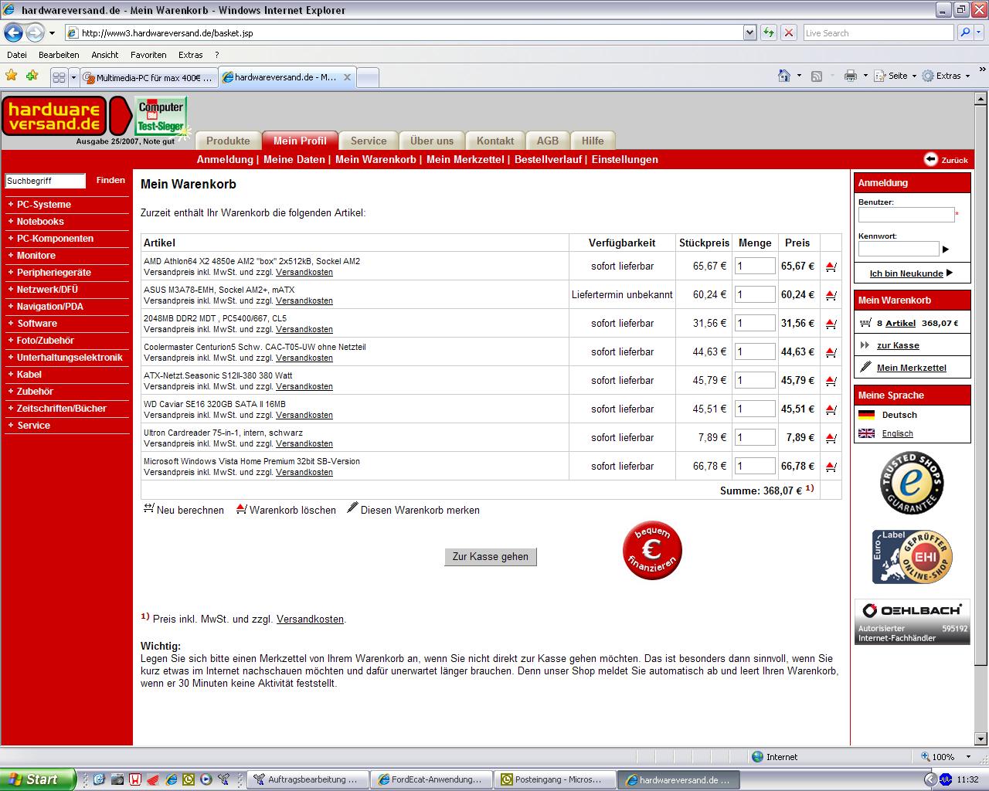The width and height of the screenshot is (989, 791).
Task: Open the Quick Tabs list dropdown arrow
Action: (x=73, y=77)
